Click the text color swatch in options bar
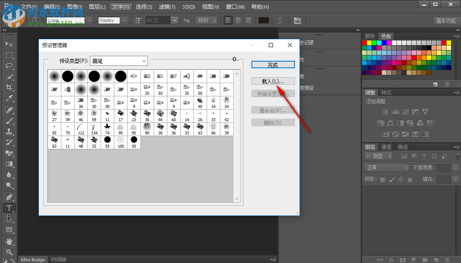The height and width of the screenshot is (263, 461). [264, 20]
